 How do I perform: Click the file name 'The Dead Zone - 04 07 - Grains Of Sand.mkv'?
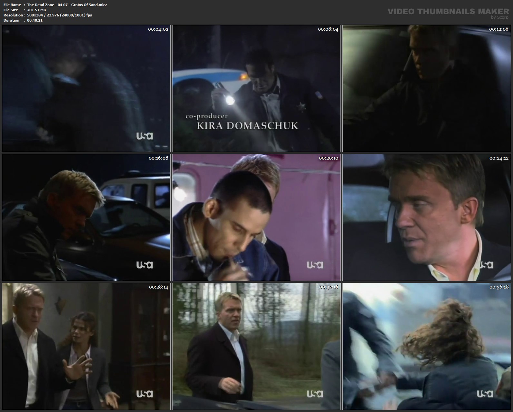point(67,5)
